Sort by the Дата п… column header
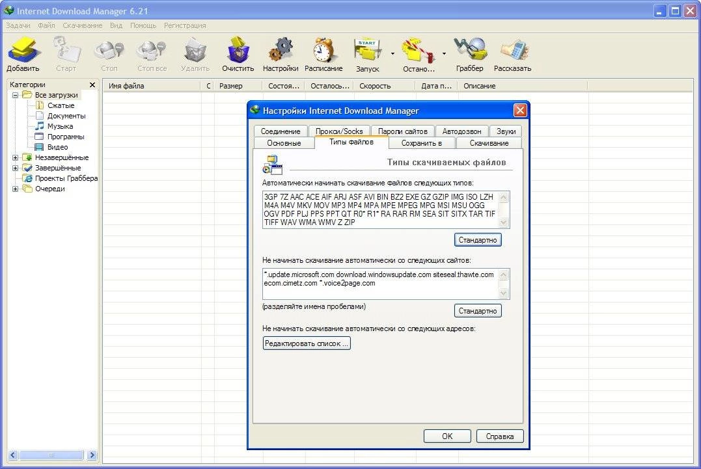 coord(437,86)
